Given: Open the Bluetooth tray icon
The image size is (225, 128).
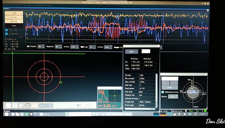Looking at the screenshot, I should pos(179,114).
